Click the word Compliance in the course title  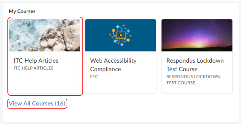tap(106, 69)
